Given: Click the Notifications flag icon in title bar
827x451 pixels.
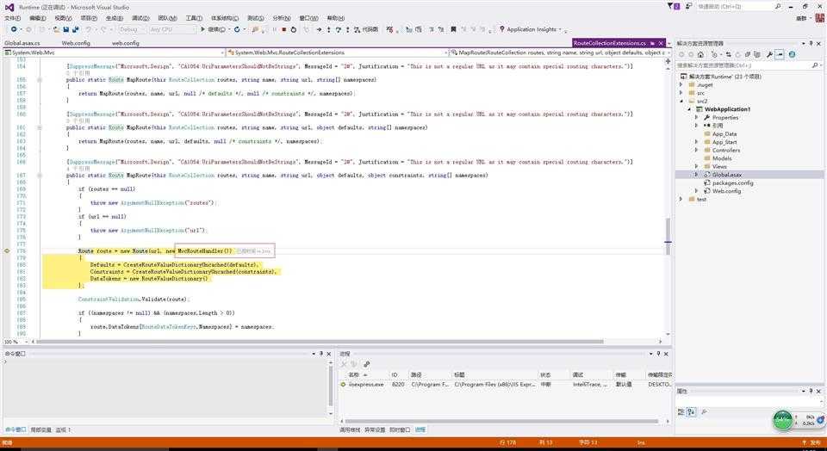Looking at the screenshot, I should tap(673, 6).
